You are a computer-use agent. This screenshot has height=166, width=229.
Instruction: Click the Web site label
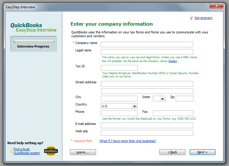pos(81,131)
